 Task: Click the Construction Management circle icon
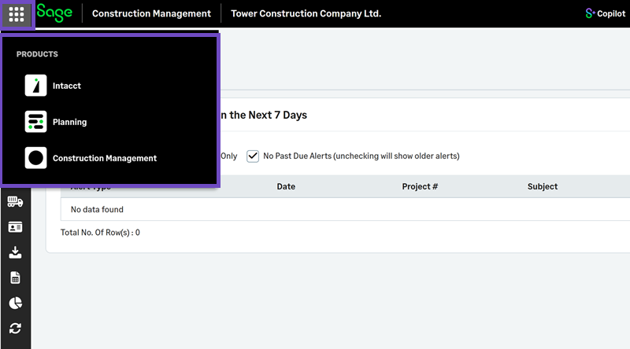pos(36,158)
